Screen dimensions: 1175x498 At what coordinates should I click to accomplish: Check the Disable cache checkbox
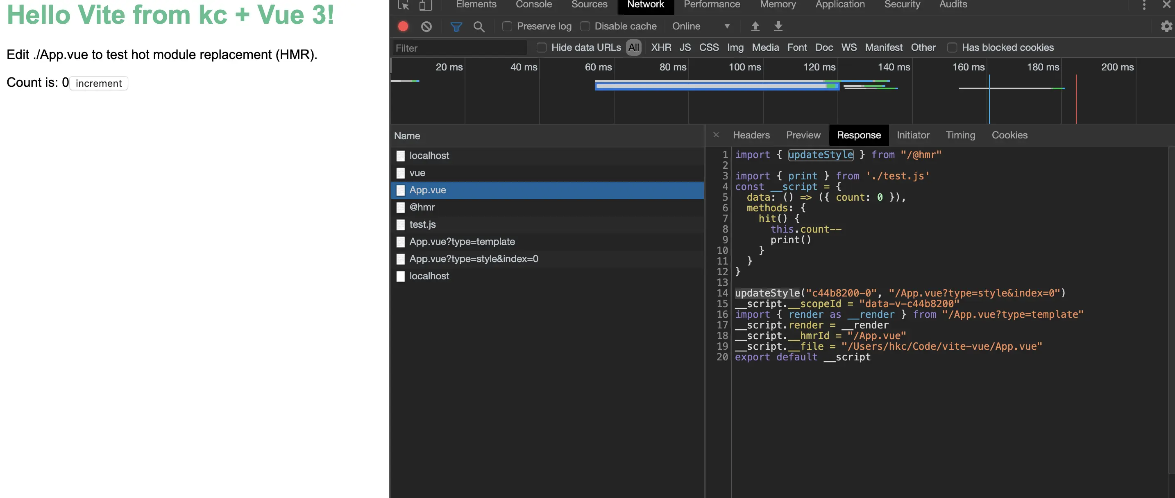click(585, 27)
